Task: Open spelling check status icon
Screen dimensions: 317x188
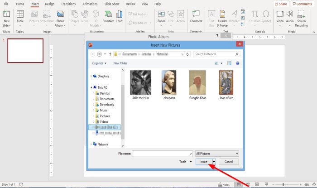Action: coord(21,184)
